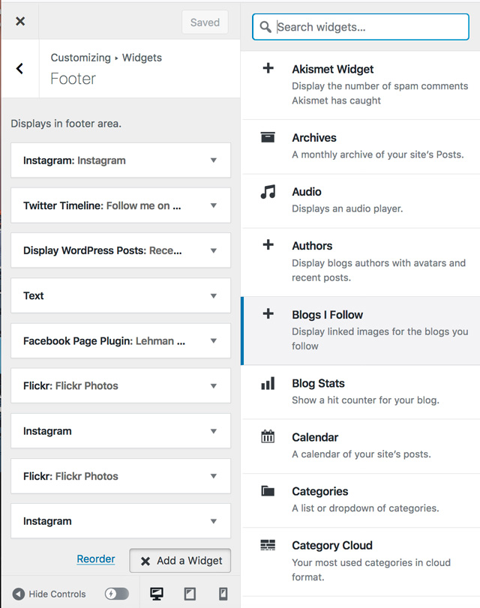Switch to desktop preview mode

click(157, 594)
